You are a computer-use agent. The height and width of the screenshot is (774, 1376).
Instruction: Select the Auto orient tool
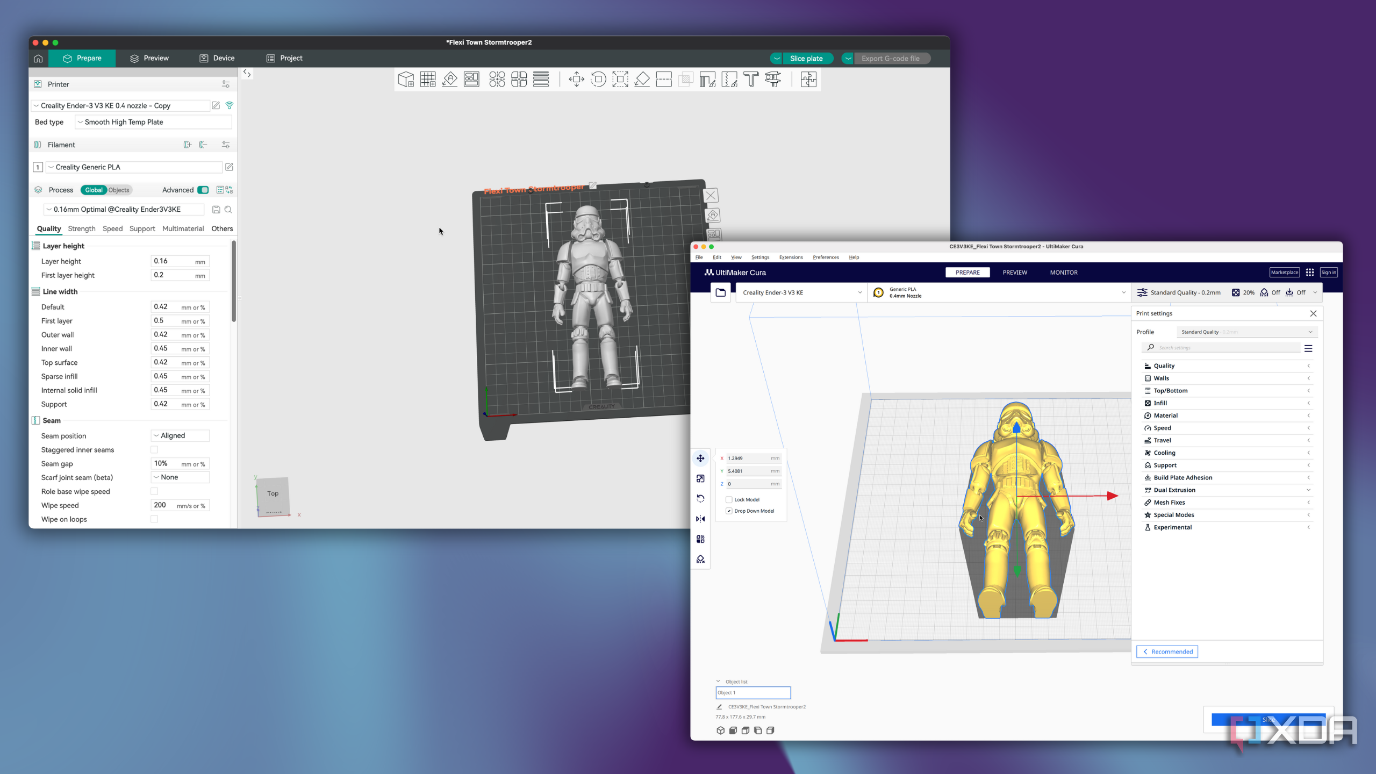[x=450, y=80]
